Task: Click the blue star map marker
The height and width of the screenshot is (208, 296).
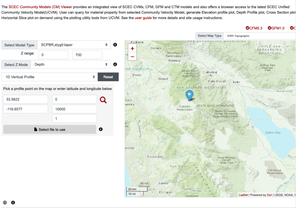Action: pos(189,95)
